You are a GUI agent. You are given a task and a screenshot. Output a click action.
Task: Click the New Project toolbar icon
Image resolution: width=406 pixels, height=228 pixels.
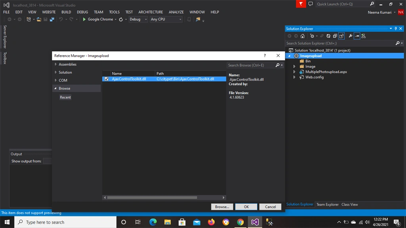29,19
